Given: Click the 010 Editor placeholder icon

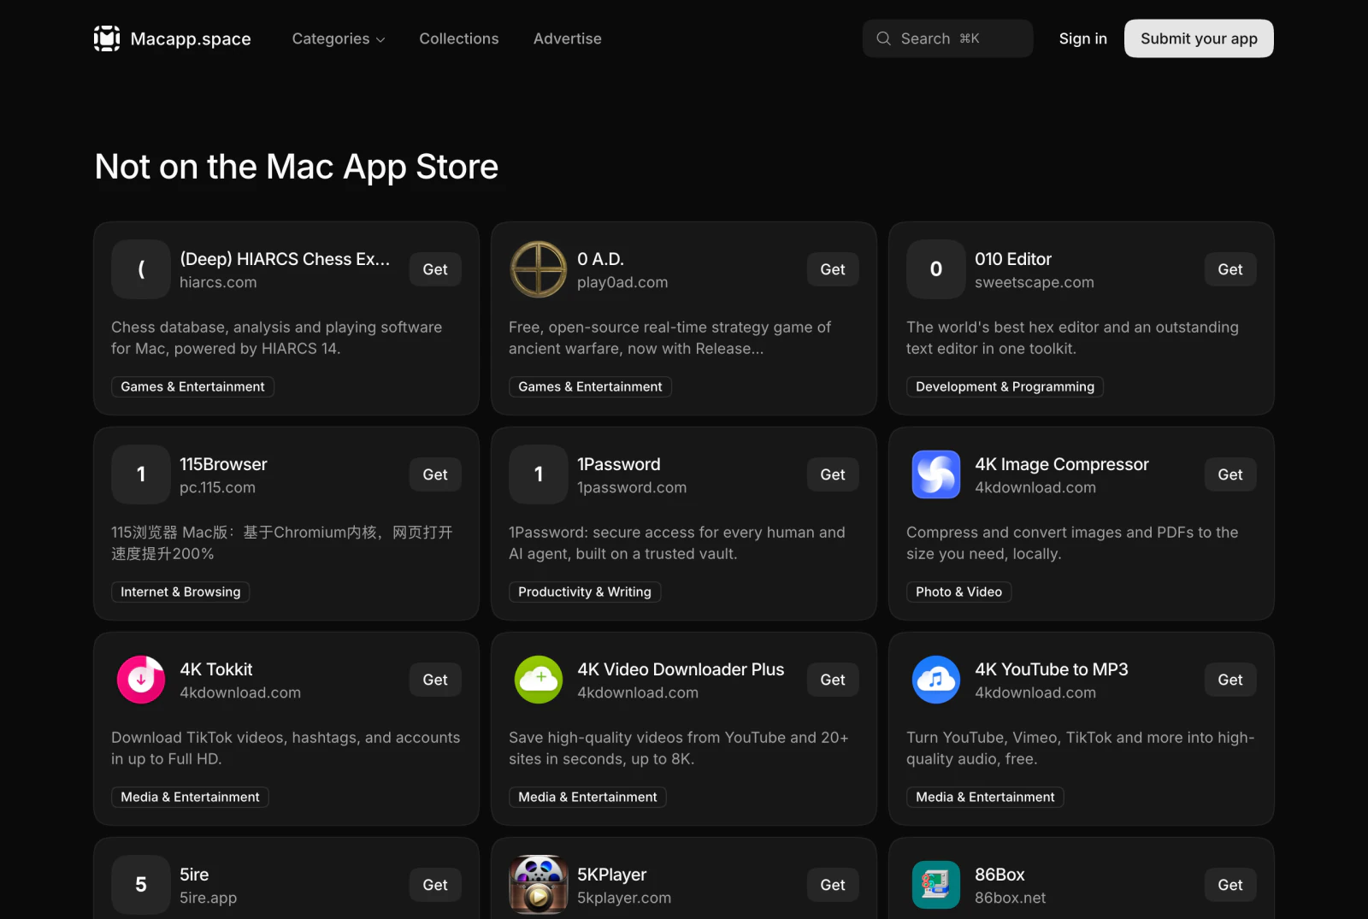Looking at the screenshot, I should click(x=936, y=269).
